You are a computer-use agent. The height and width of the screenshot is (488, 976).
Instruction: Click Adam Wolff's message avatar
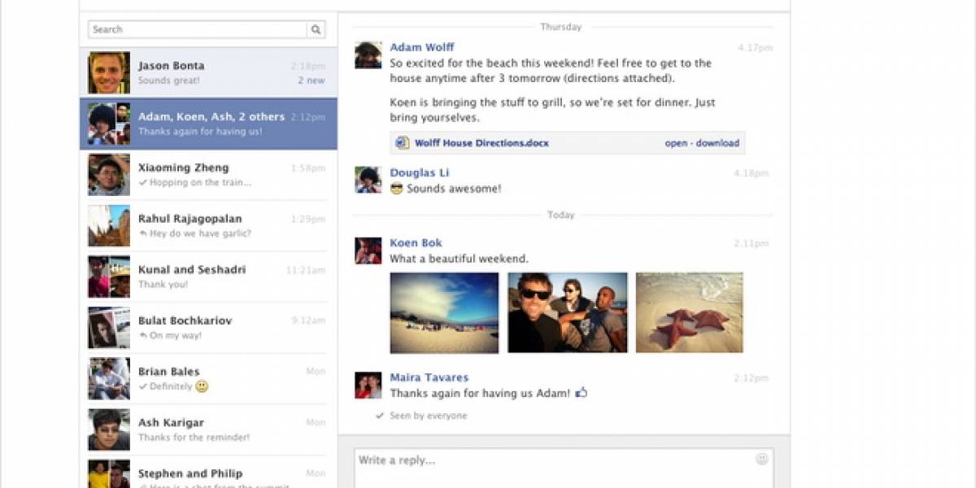(368, 55)
